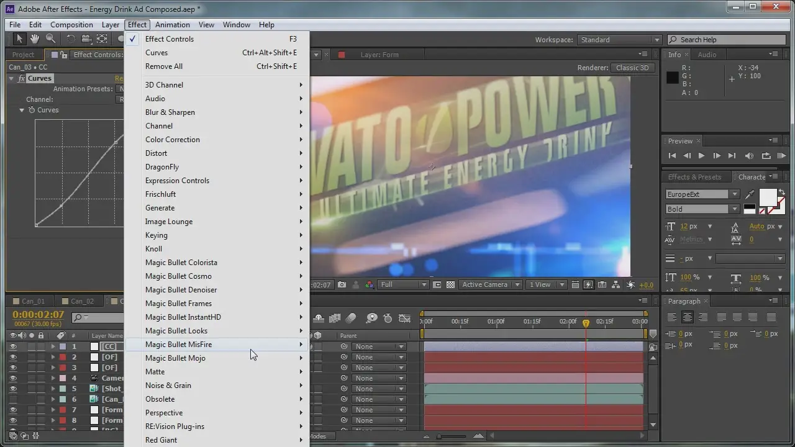The height and width of the screenshot is (447, 795).
Task: Mute audio in the Preview panel
Action: (x=749, y=156)
